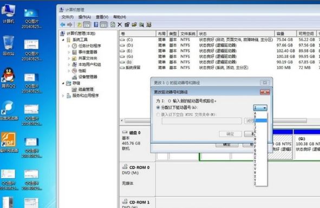Click the magnifier explore toolbar icon
The width and height of the screenshot is (320, 208).
tap(141, 25)
